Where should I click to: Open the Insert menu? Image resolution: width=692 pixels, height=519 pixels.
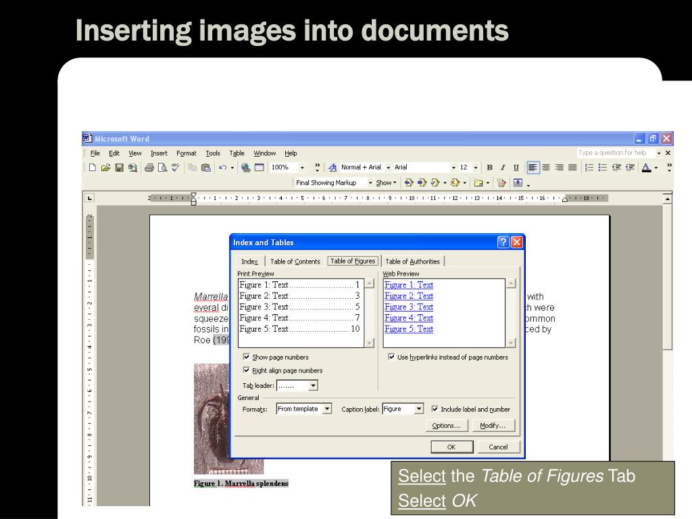tap(159, 153)
